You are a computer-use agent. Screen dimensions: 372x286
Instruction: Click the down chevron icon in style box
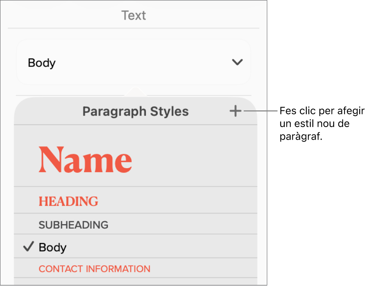237,62
